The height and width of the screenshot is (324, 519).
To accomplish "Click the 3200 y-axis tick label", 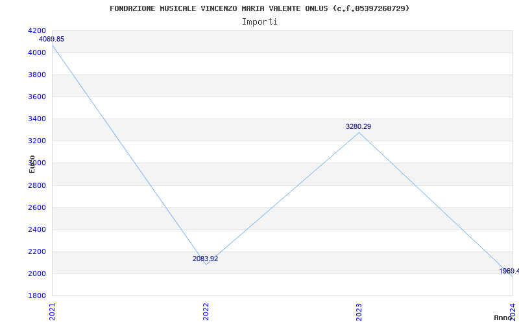I will pyautogui.click(x=37, y=141).
